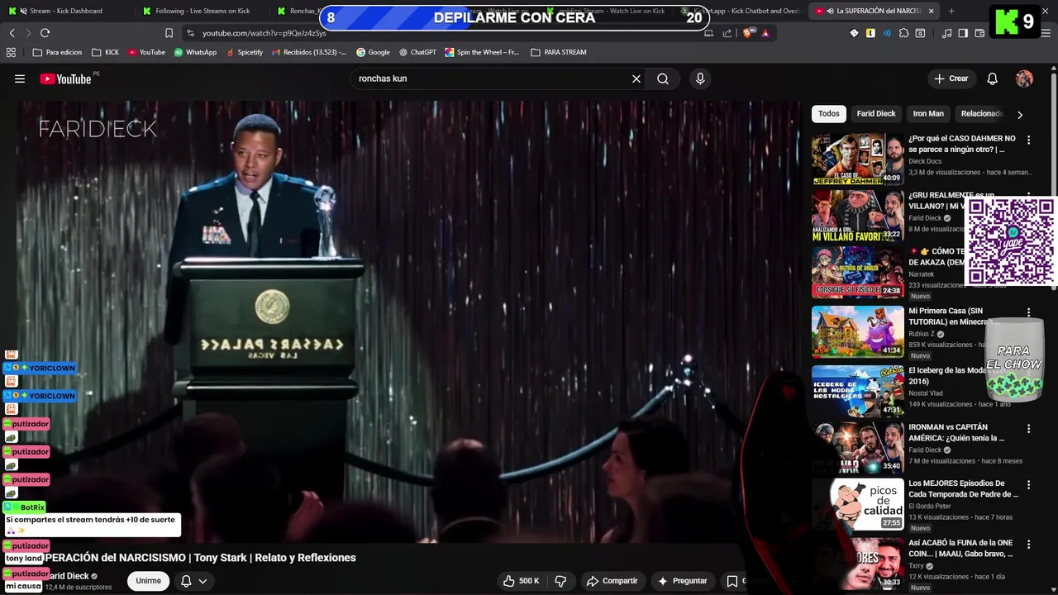
Task: Dislike the video with thumbs-down icon
Action: [x=560, y=581]
